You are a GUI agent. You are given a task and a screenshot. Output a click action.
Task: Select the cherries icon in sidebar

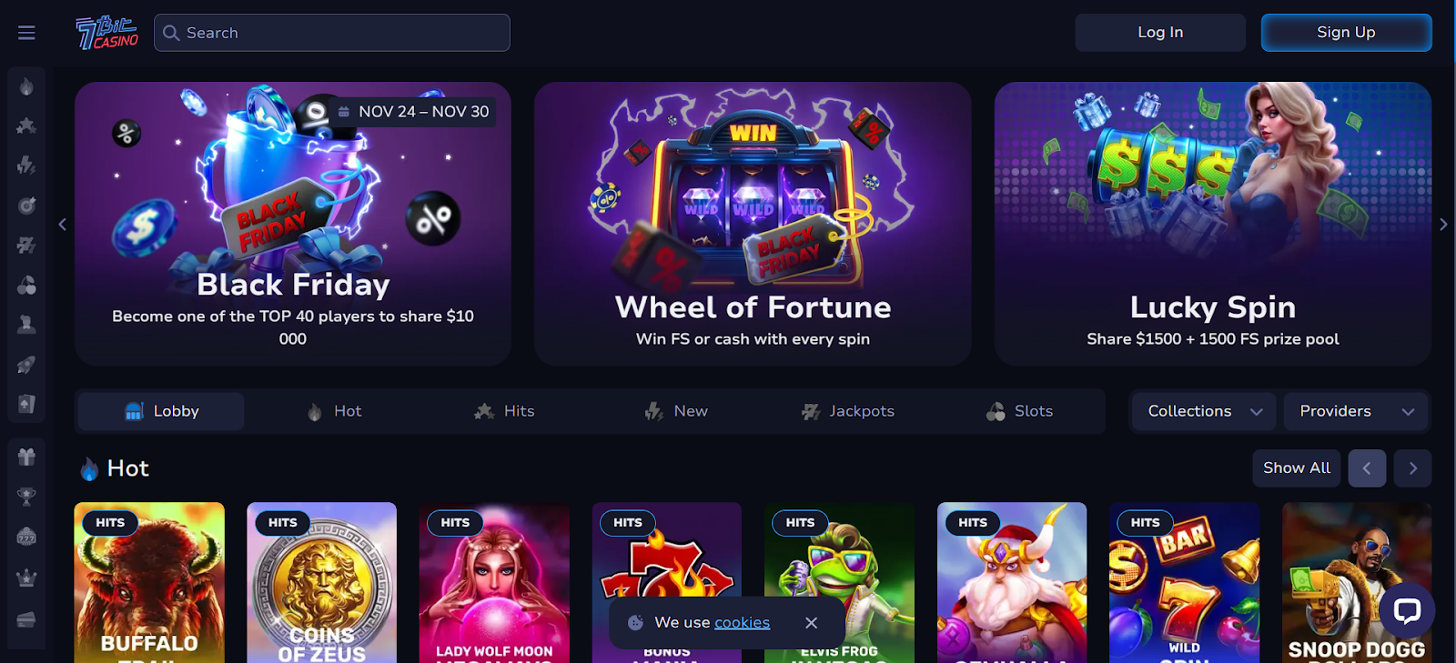coord(26,285)
